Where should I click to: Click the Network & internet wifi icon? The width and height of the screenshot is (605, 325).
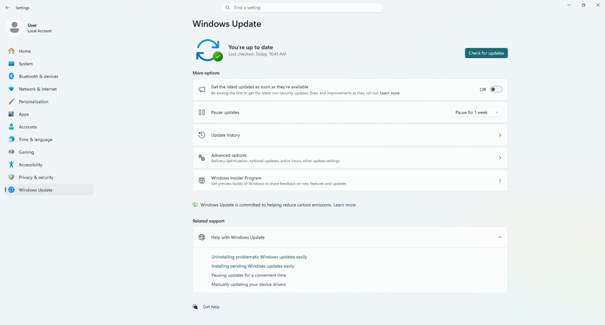coord(11,89)
